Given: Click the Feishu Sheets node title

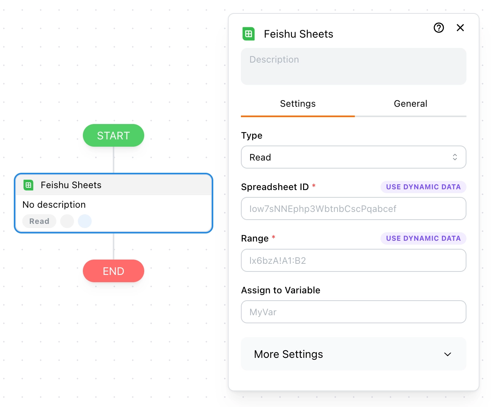Looking at the screenshot, I should 71,185.
